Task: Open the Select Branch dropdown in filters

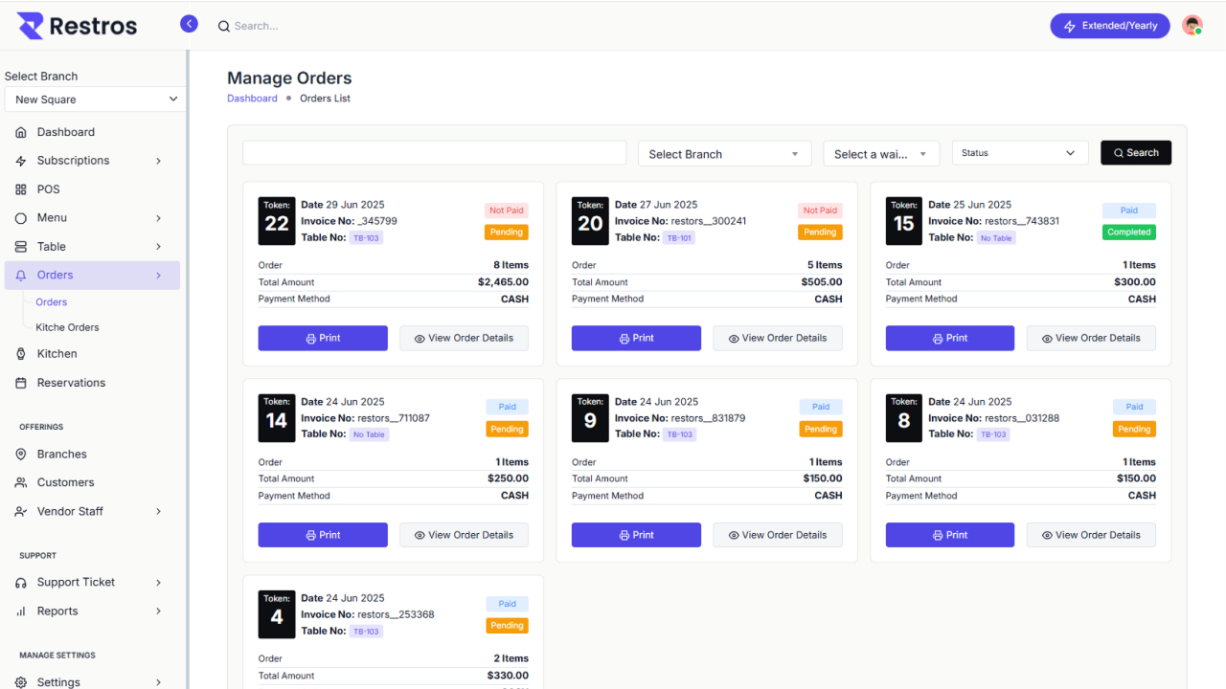Action: [724, 153]
